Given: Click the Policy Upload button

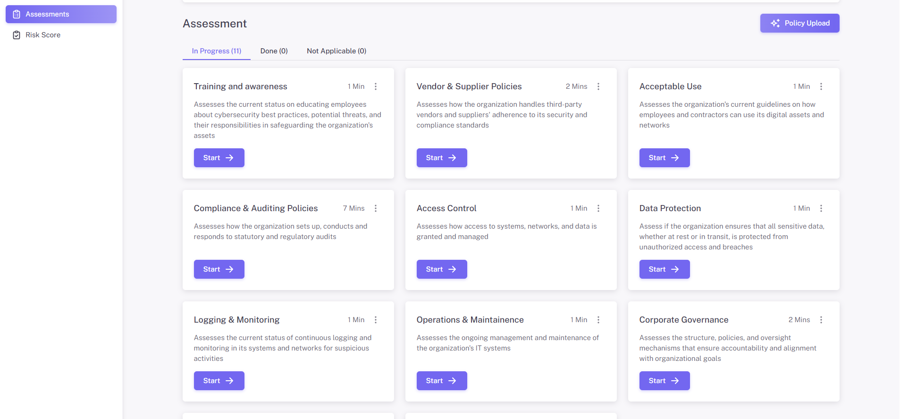Looking at the screenshot, I should pyautogui.click(x=799, y=23).
